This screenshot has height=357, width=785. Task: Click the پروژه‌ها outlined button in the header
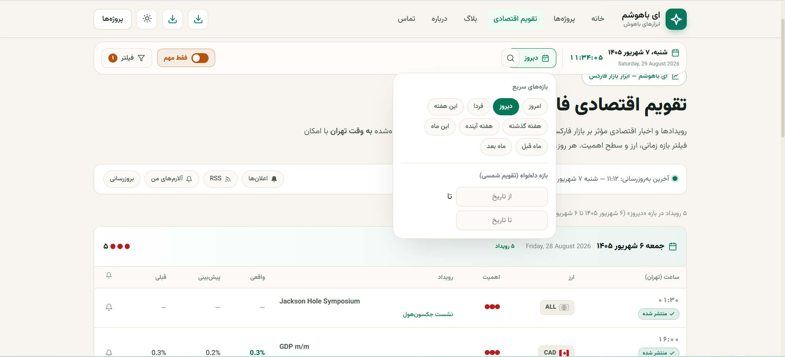point(112,19)
